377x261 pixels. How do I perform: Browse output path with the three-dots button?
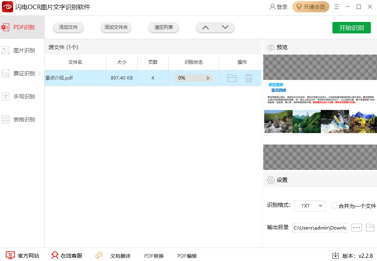357,228
